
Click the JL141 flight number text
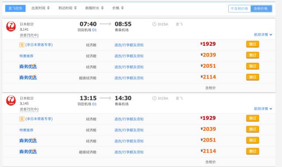point(24,29)
